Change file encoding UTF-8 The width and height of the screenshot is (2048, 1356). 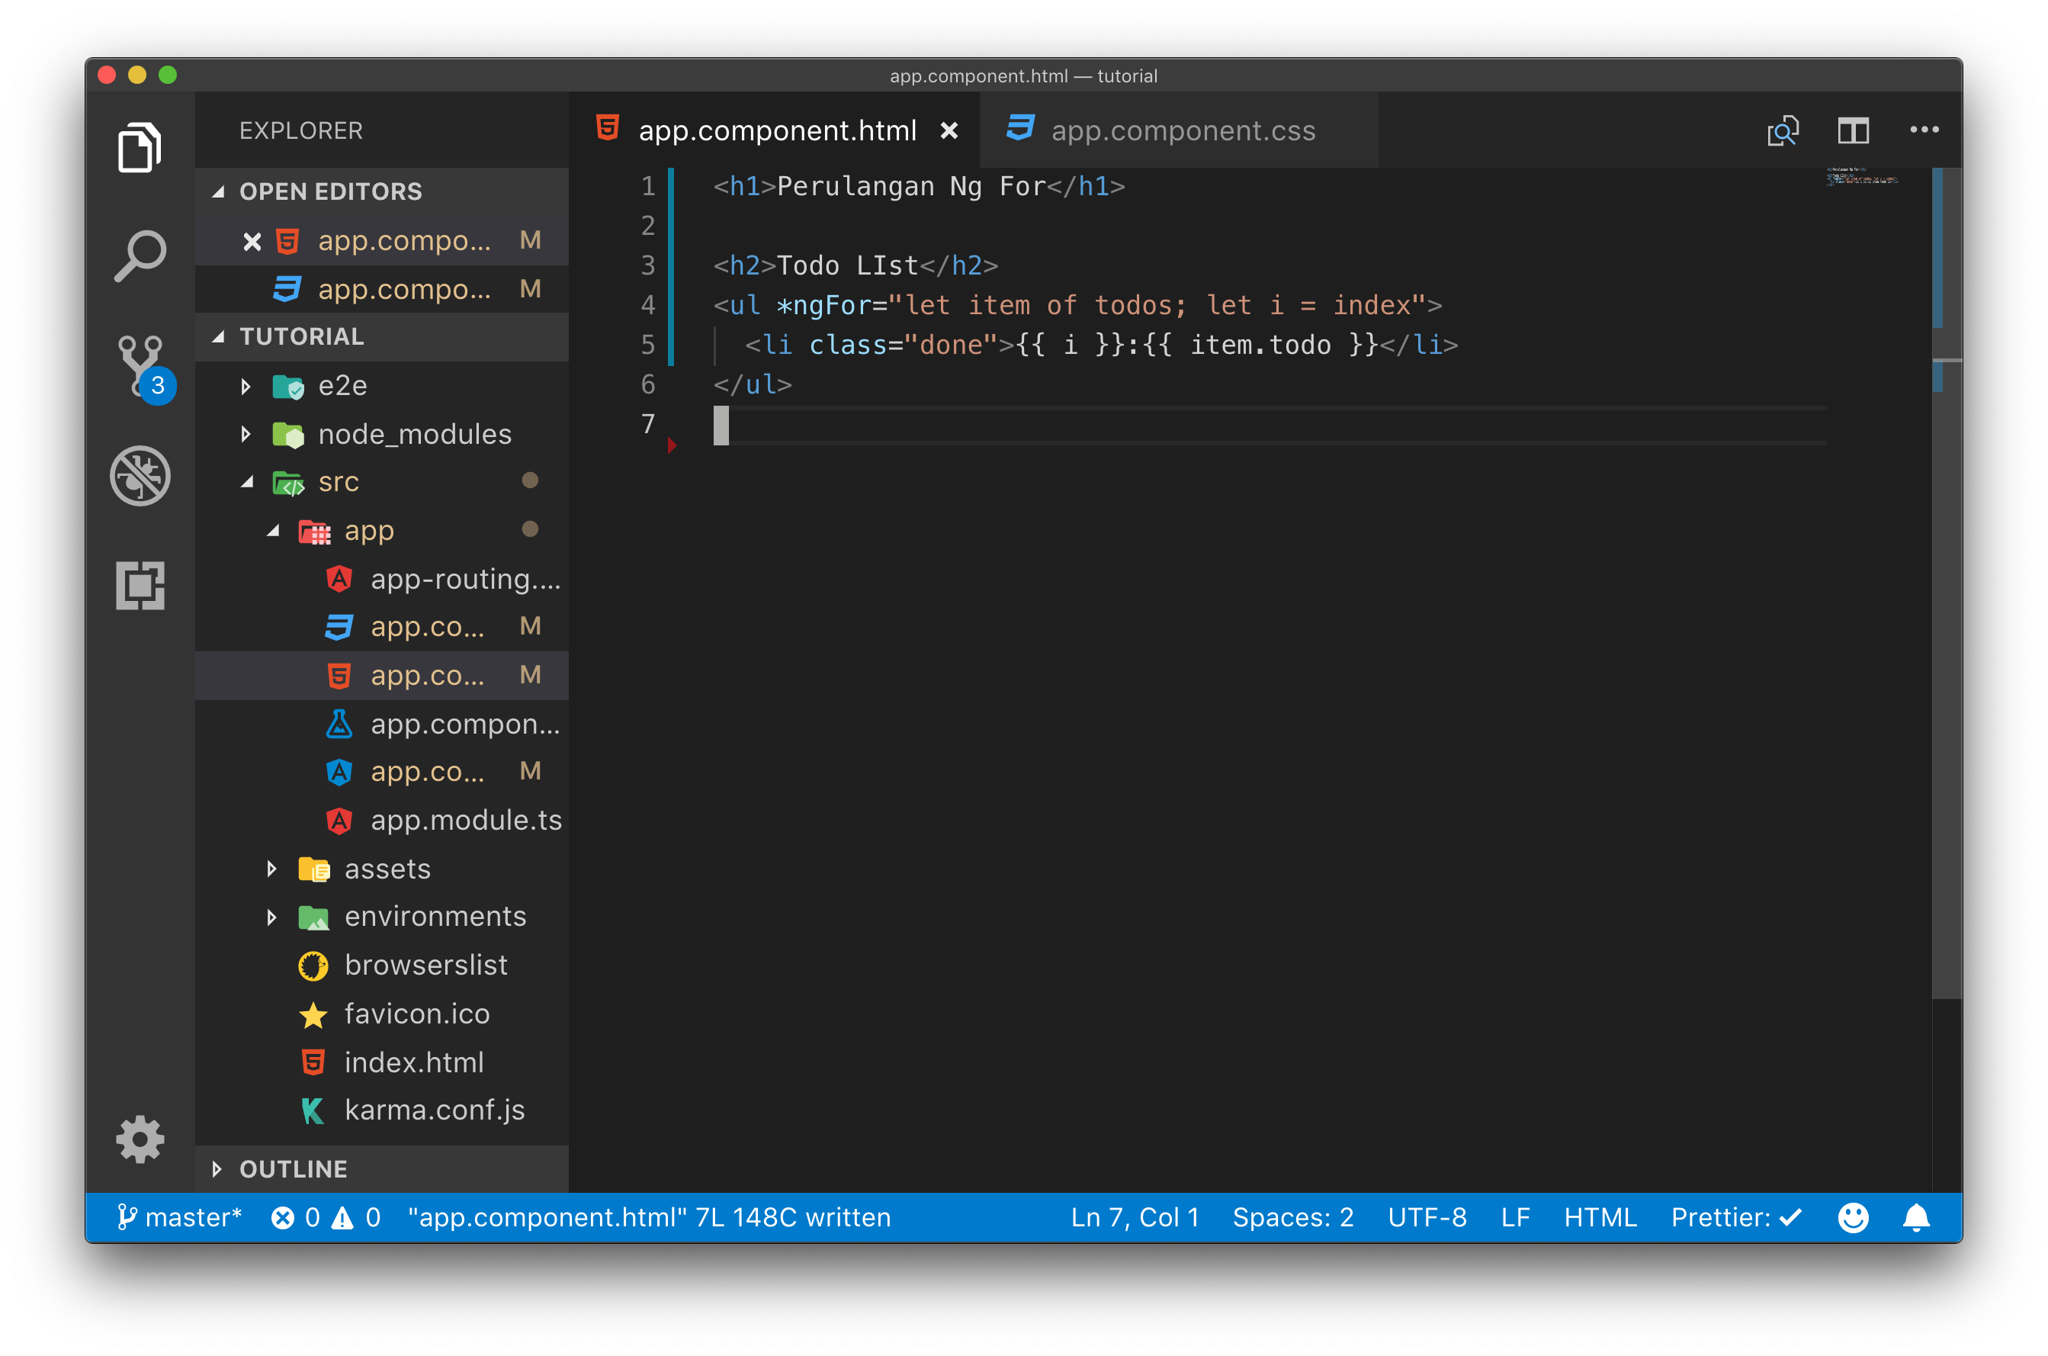tap(1427, 1218)
